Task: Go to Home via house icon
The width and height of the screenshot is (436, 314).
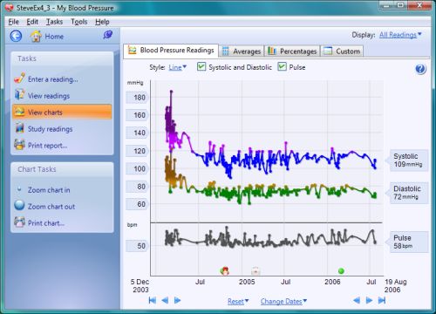Action: (36, 36)
